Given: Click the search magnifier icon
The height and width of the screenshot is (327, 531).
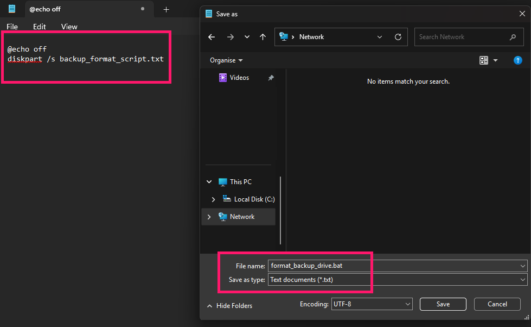Looking at the screenshot, I should point(513,37).
